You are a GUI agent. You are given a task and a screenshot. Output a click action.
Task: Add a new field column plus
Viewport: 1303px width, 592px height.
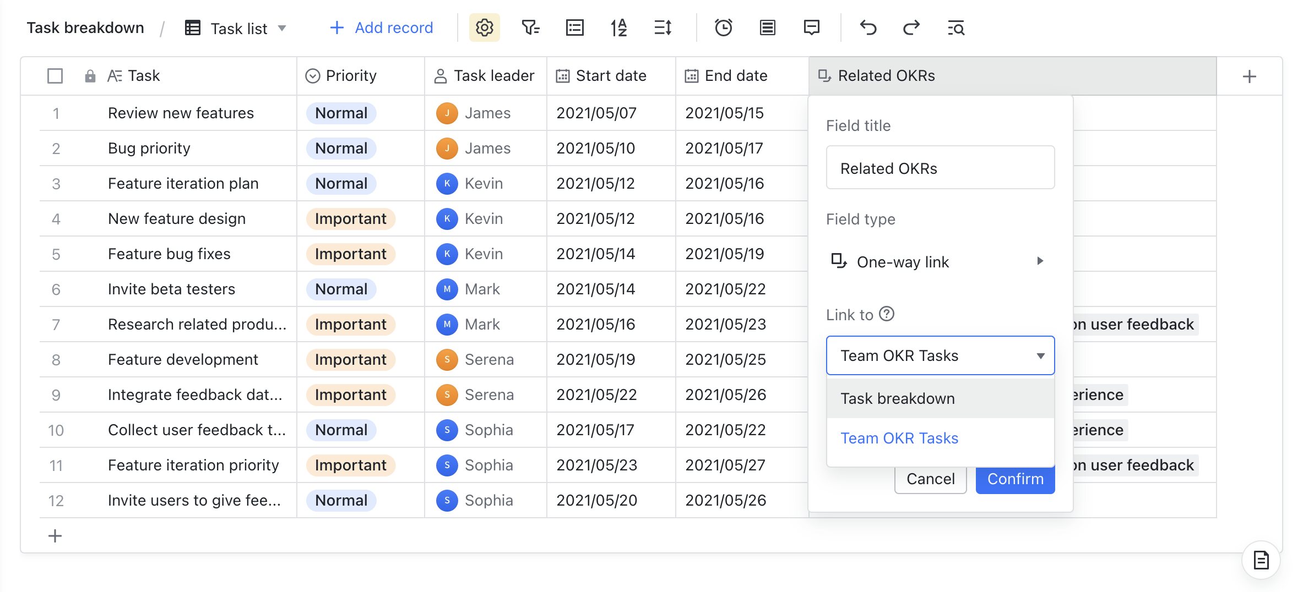(x=1249, y=76)
